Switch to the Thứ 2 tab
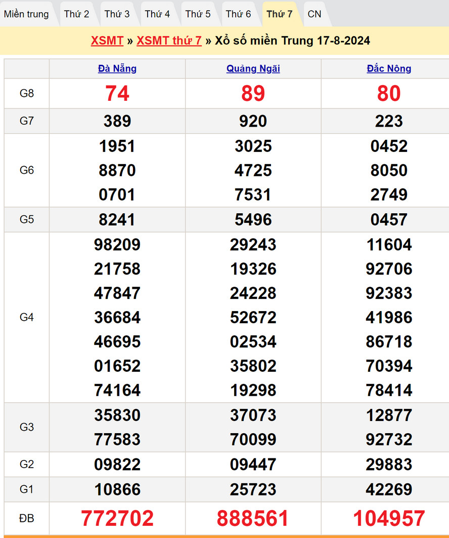Image resolution: width=449 pixels, height=538 pixels. tap(76, 14)
